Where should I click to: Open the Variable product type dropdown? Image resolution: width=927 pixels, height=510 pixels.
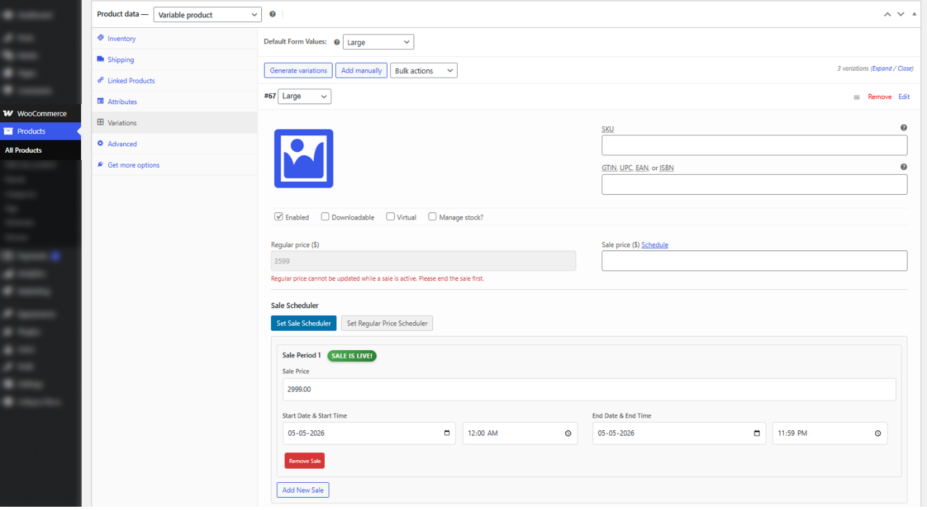coord(207,14)
